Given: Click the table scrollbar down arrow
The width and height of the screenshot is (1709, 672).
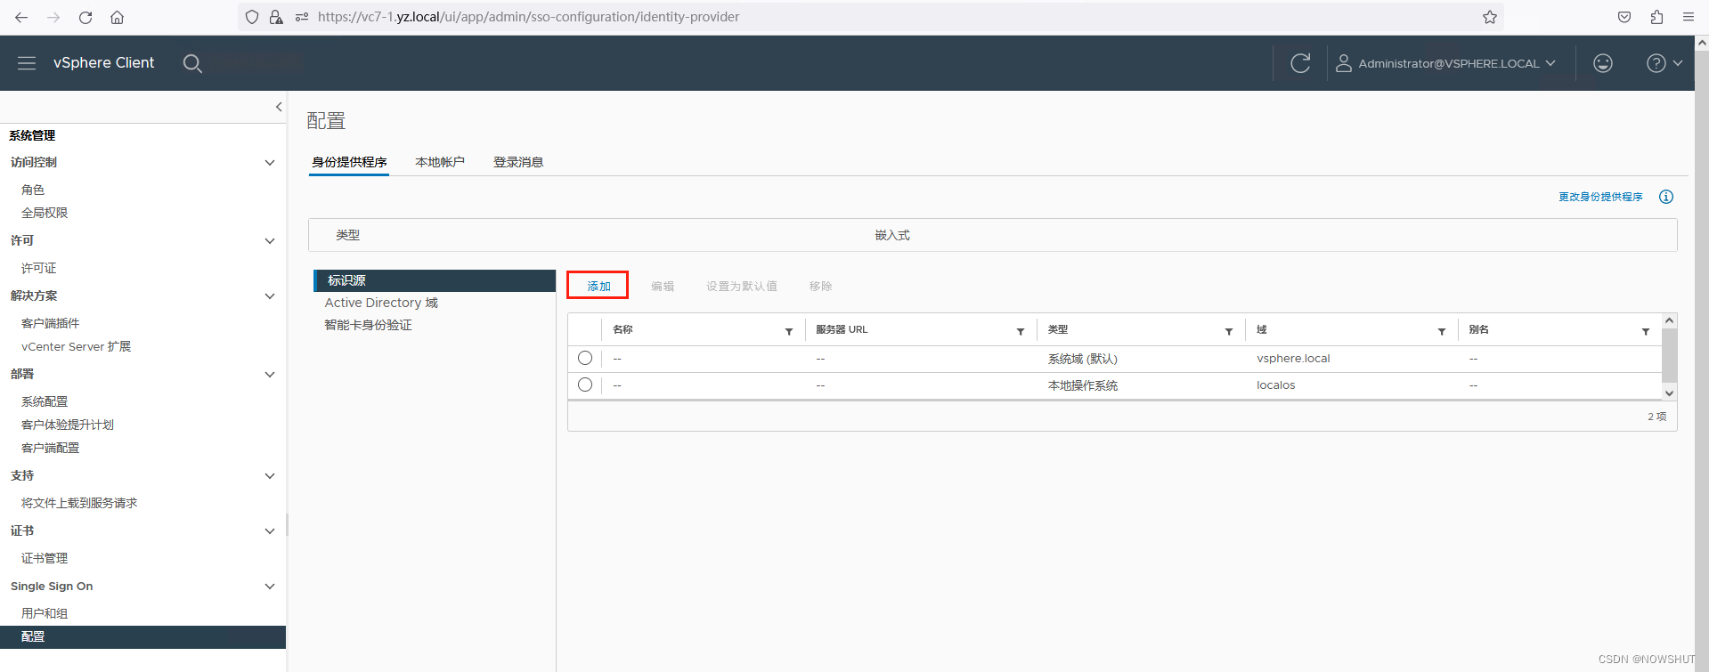Looking at the screenshot, I should (x=1670, y=393).
